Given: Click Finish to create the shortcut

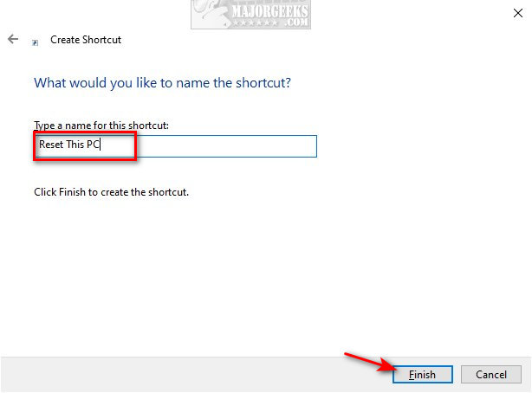Looking at the screenshot, I should [423, 374].
